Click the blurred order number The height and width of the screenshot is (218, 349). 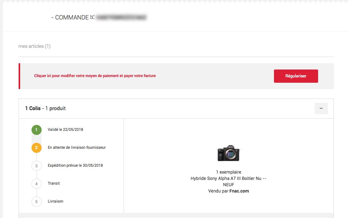[121, 18]
